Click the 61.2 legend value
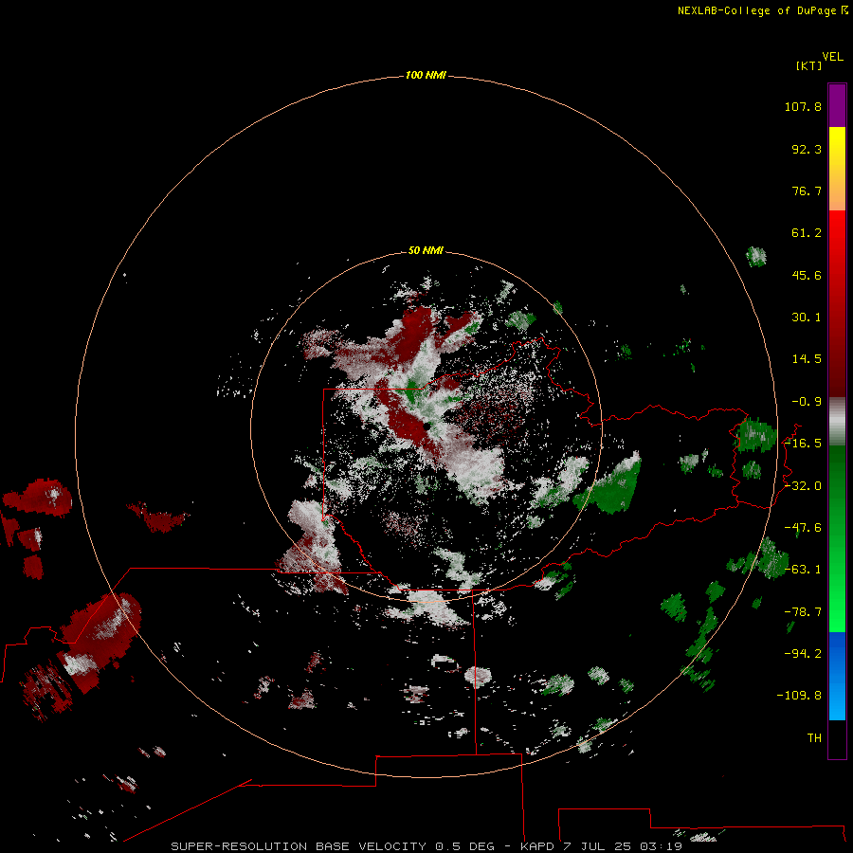This screenshot has height=853, width=853. [807, 233]
